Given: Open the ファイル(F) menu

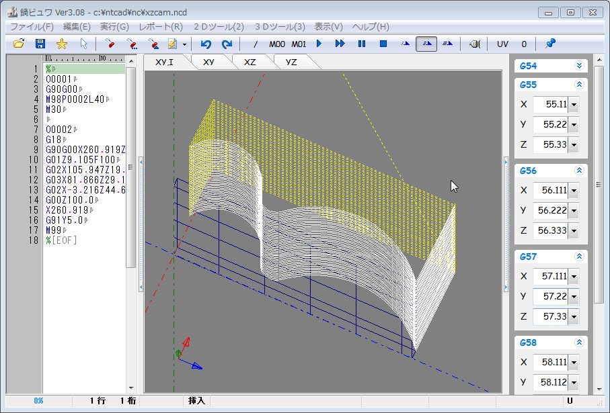Looking at the screenshot, I should (x=32, y=27).
